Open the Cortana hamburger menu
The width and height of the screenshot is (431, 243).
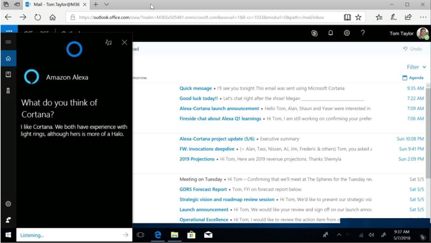(8, 42)
